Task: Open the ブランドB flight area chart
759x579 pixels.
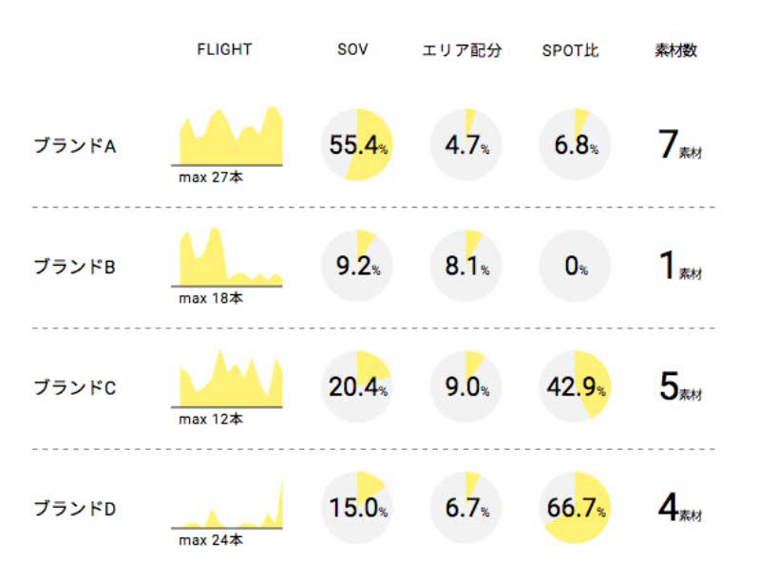Action: (x=232, y=258)
